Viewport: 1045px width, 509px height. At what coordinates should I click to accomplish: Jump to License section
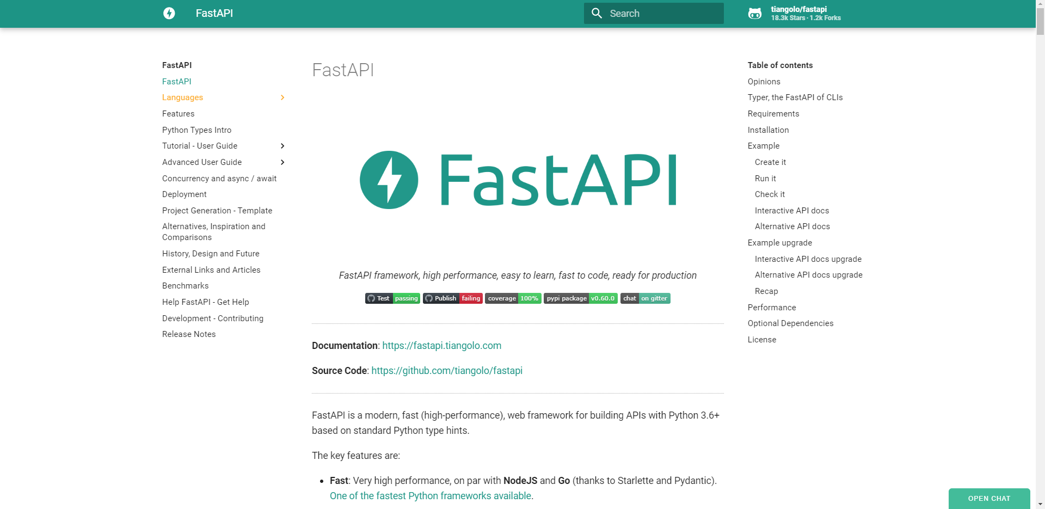[762, 340]
